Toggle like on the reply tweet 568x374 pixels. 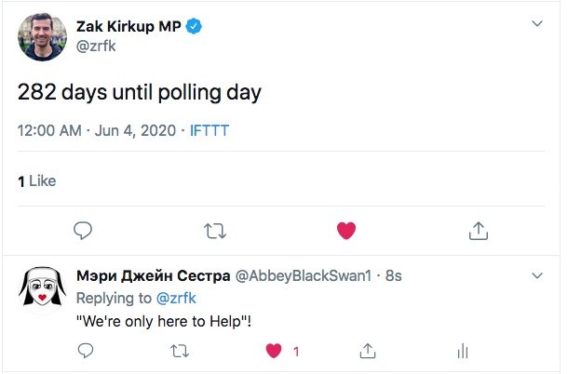(x=275, y=352)
